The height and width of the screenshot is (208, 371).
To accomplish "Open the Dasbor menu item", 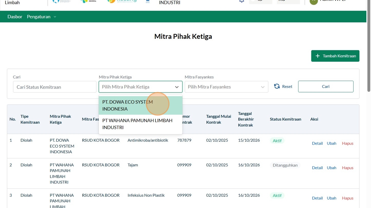I will (x=15, y=17).
